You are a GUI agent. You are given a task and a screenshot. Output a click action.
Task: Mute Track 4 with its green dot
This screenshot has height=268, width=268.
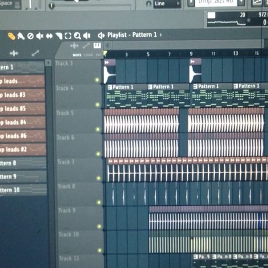97,105
